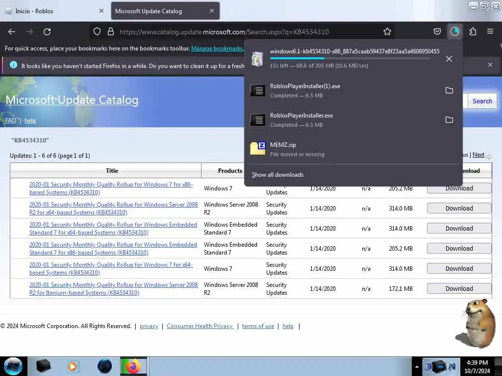This screenshot has height=376, width=502.
Task: Open the privacy footer link
Action: [x=149, y=326]
